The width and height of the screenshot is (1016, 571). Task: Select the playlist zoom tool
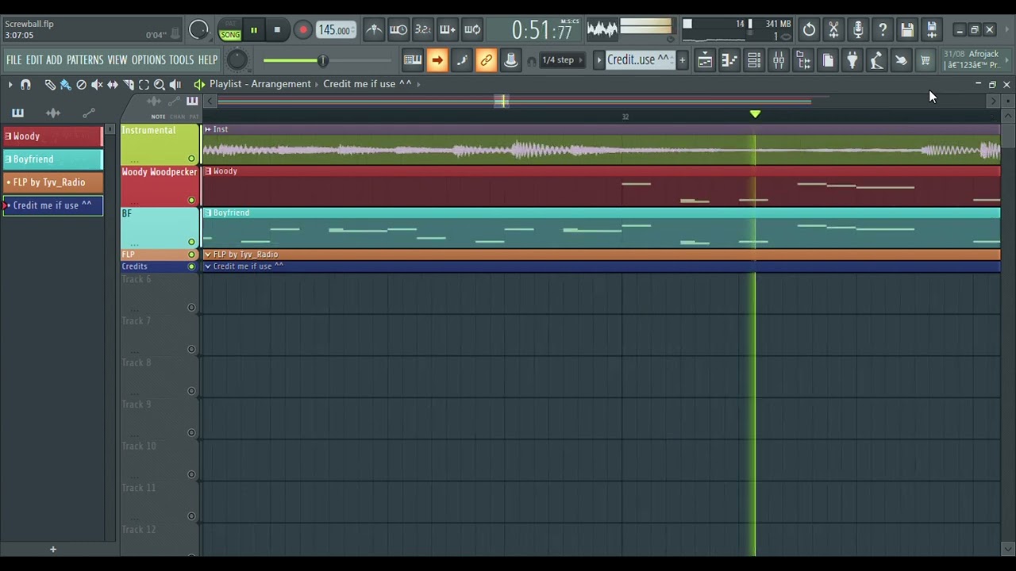pyautogui.click(x=159, y=84)
